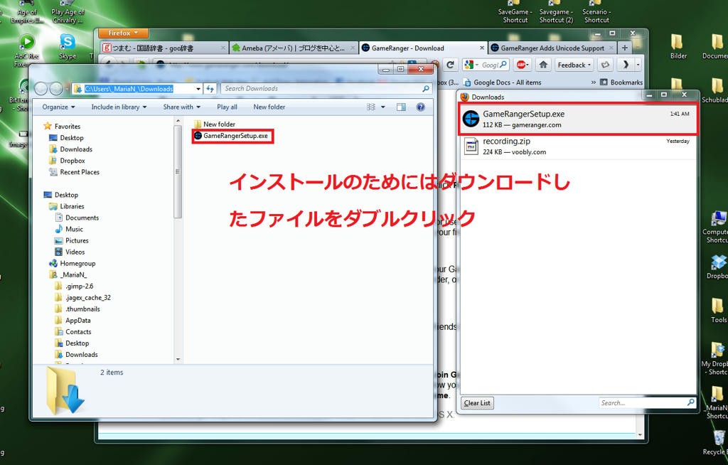Open Skype desktop shortcut icon

pos(68,42)
